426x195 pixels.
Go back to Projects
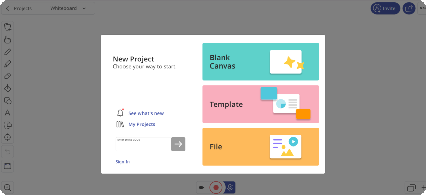tap(19, 8)
